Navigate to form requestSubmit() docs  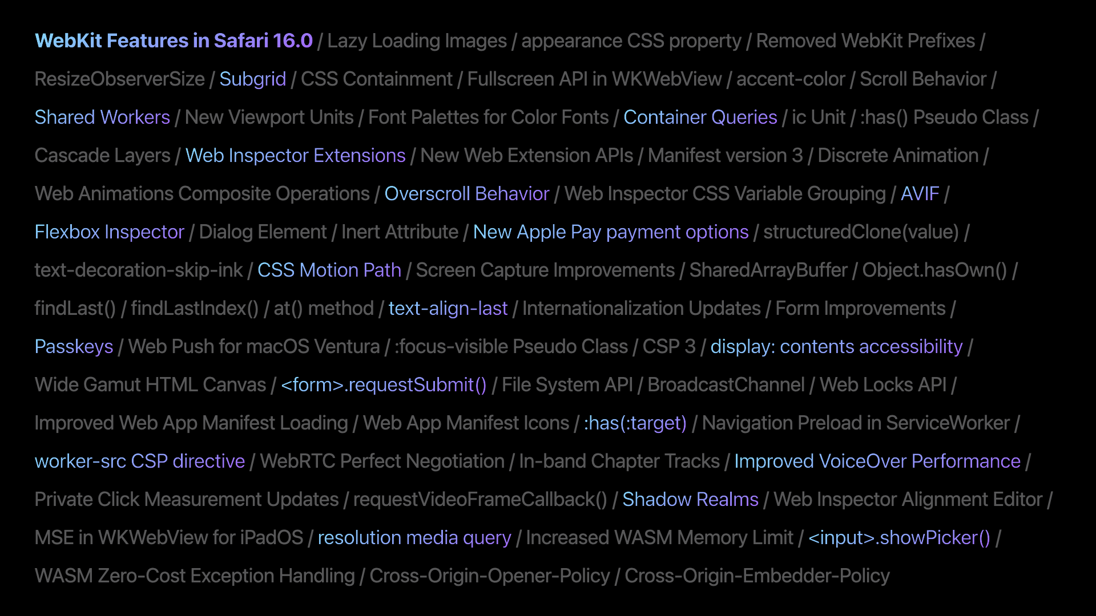pos(385,384)
